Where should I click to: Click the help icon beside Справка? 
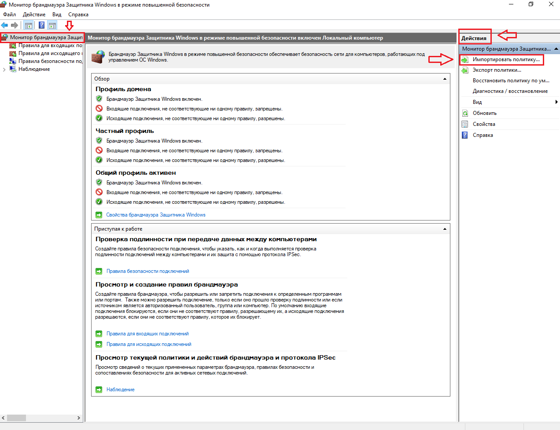465,135
